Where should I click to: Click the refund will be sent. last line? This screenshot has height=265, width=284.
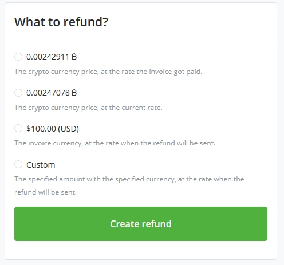(x=45, y=192)
